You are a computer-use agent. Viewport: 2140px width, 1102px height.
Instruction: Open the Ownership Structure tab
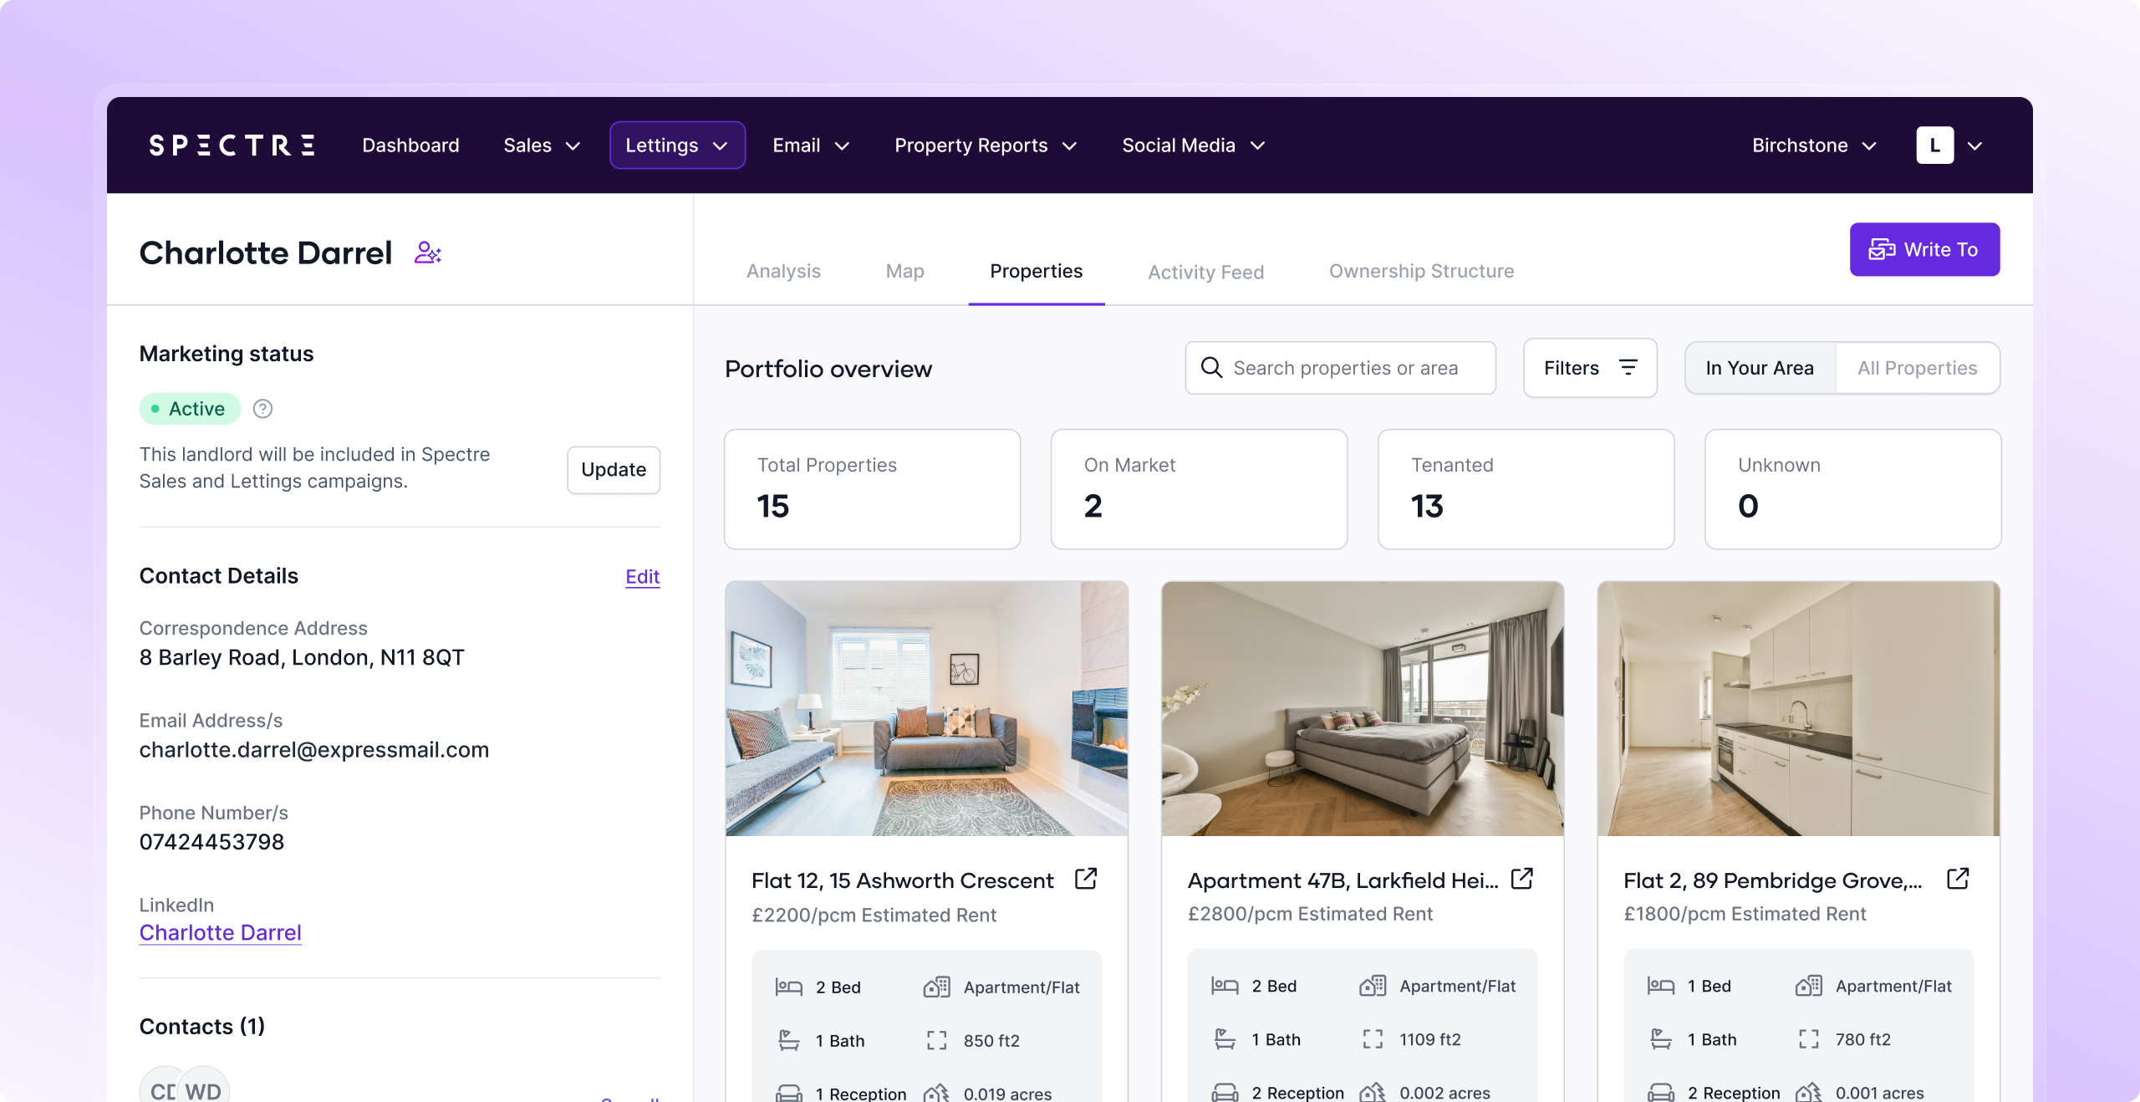[1421, 271]
